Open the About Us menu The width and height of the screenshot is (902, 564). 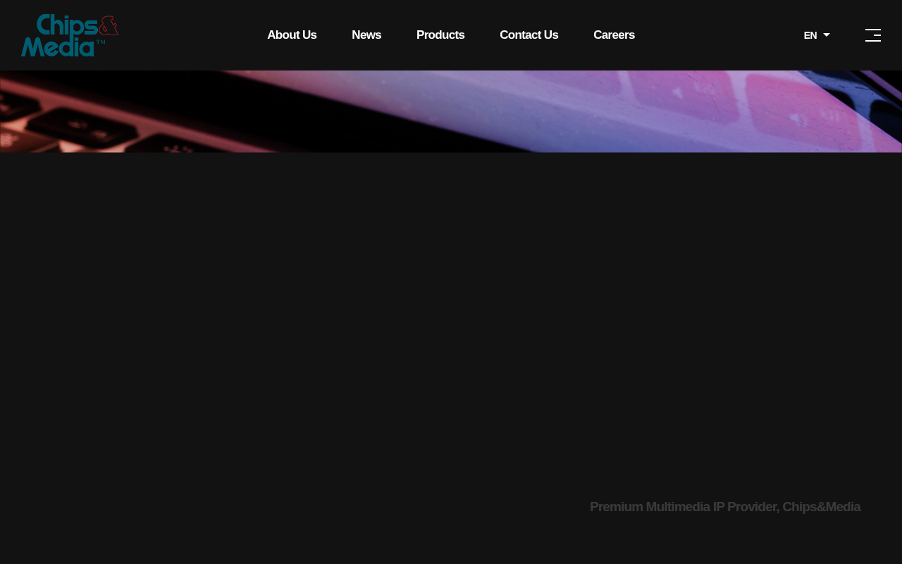point(292,35)
